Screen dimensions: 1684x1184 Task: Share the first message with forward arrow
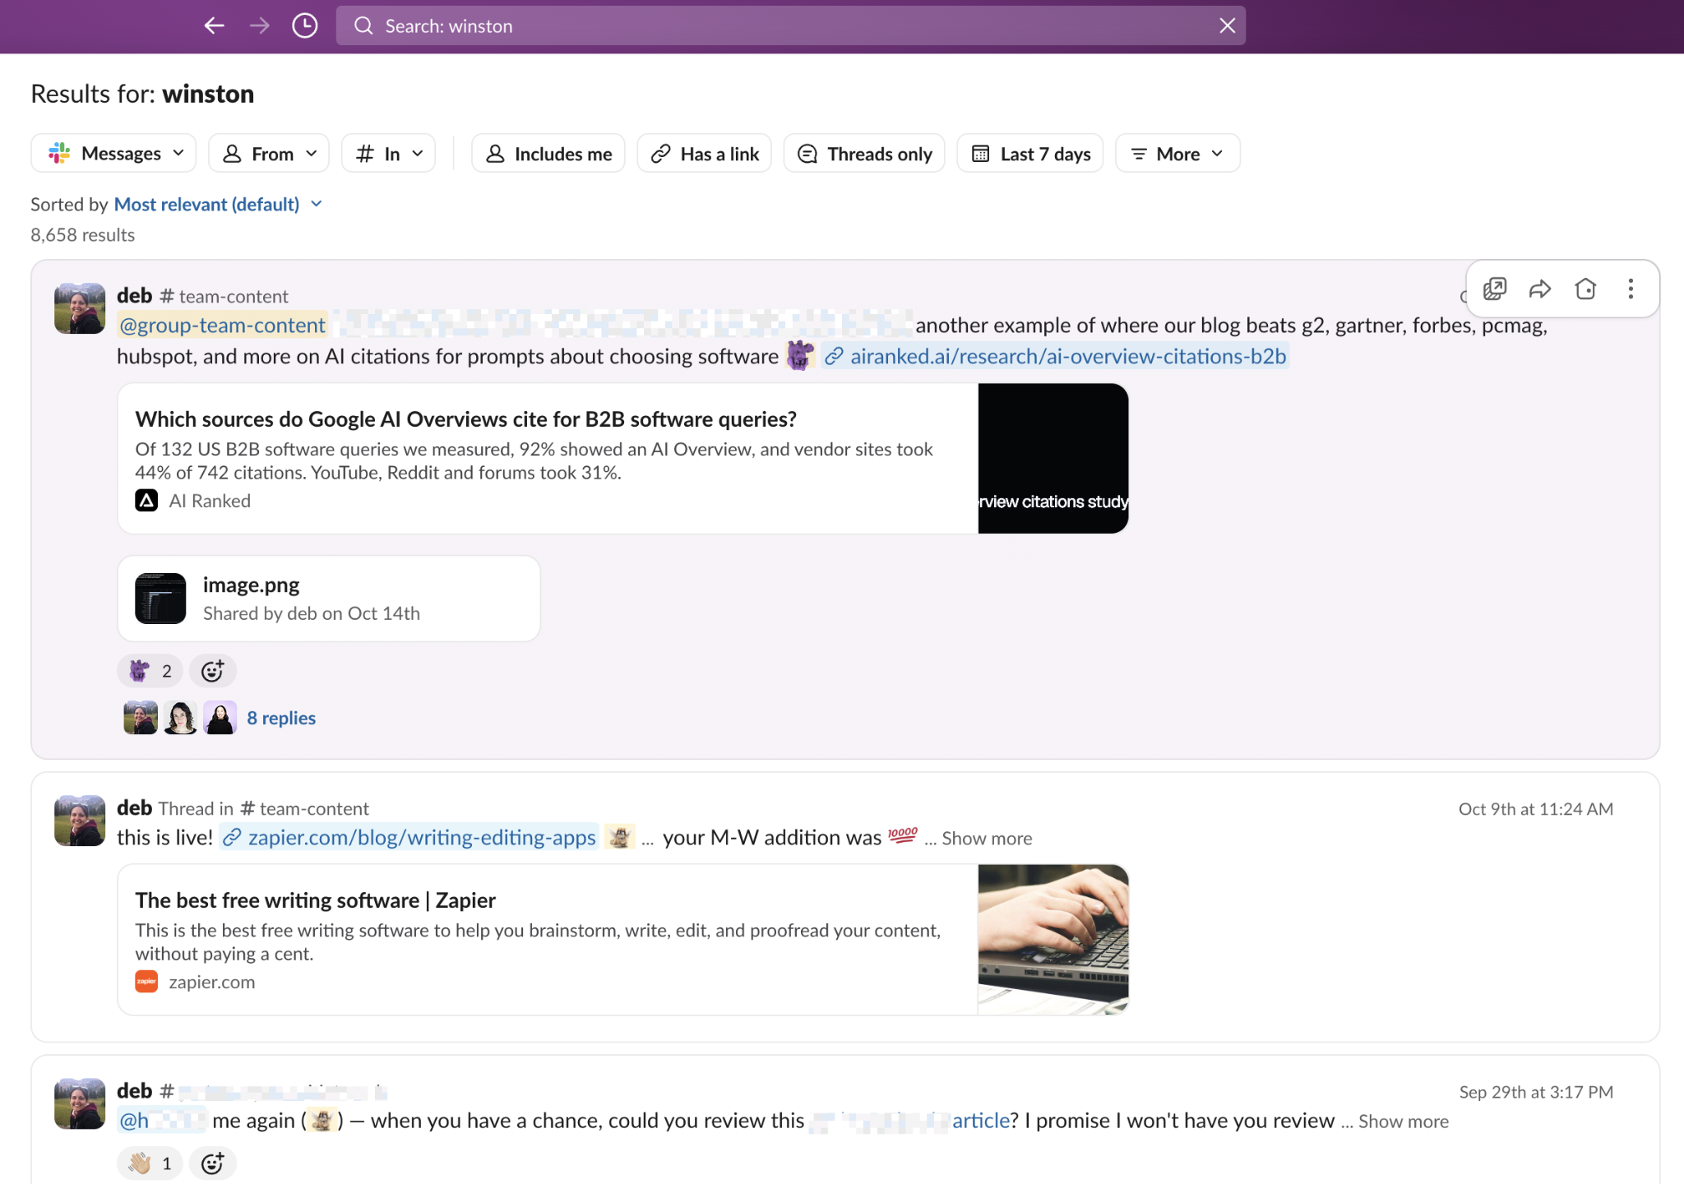[x=1539, y=289]
